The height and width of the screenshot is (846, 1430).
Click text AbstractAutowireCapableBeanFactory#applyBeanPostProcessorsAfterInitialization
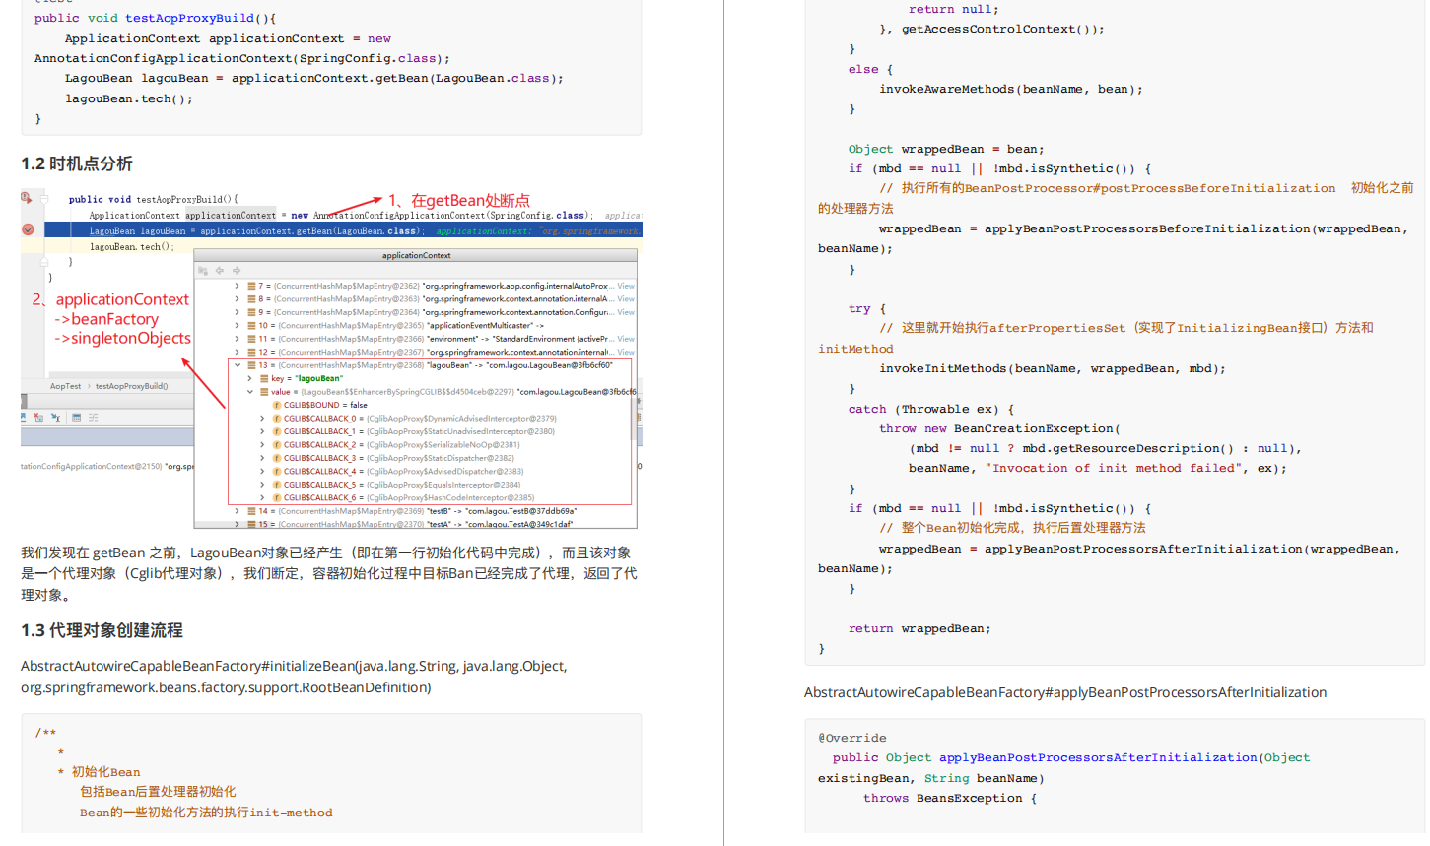pos(1065,692)
